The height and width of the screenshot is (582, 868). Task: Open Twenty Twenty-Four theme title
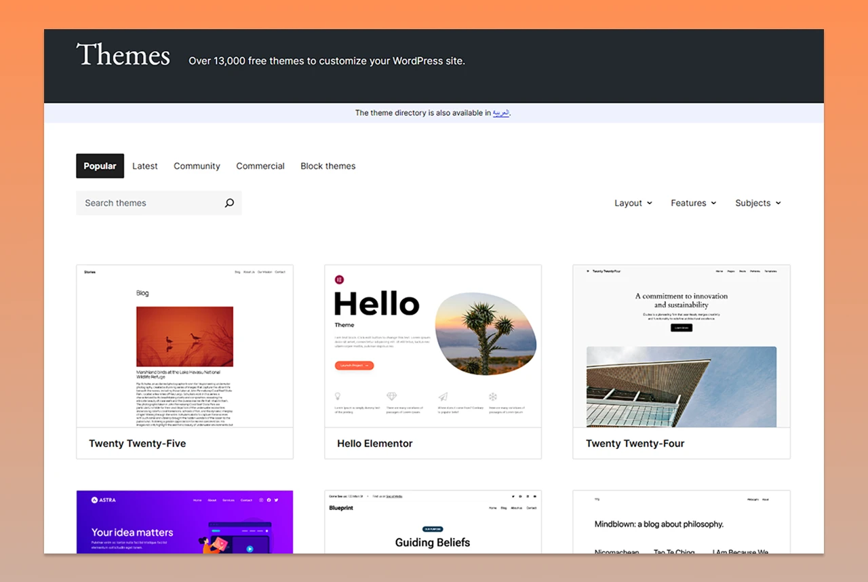(x=635, y=444)
